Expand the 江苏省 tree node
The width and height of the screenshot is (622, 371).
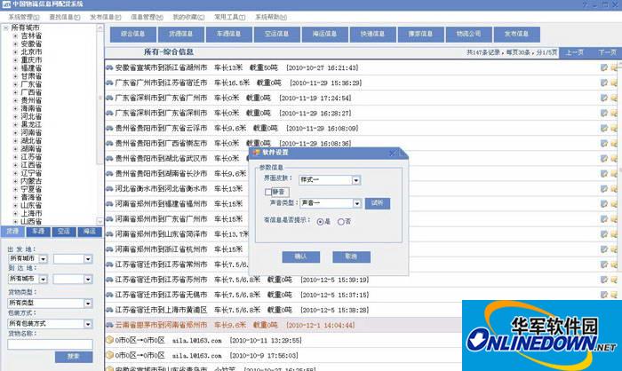pos(15,157)
